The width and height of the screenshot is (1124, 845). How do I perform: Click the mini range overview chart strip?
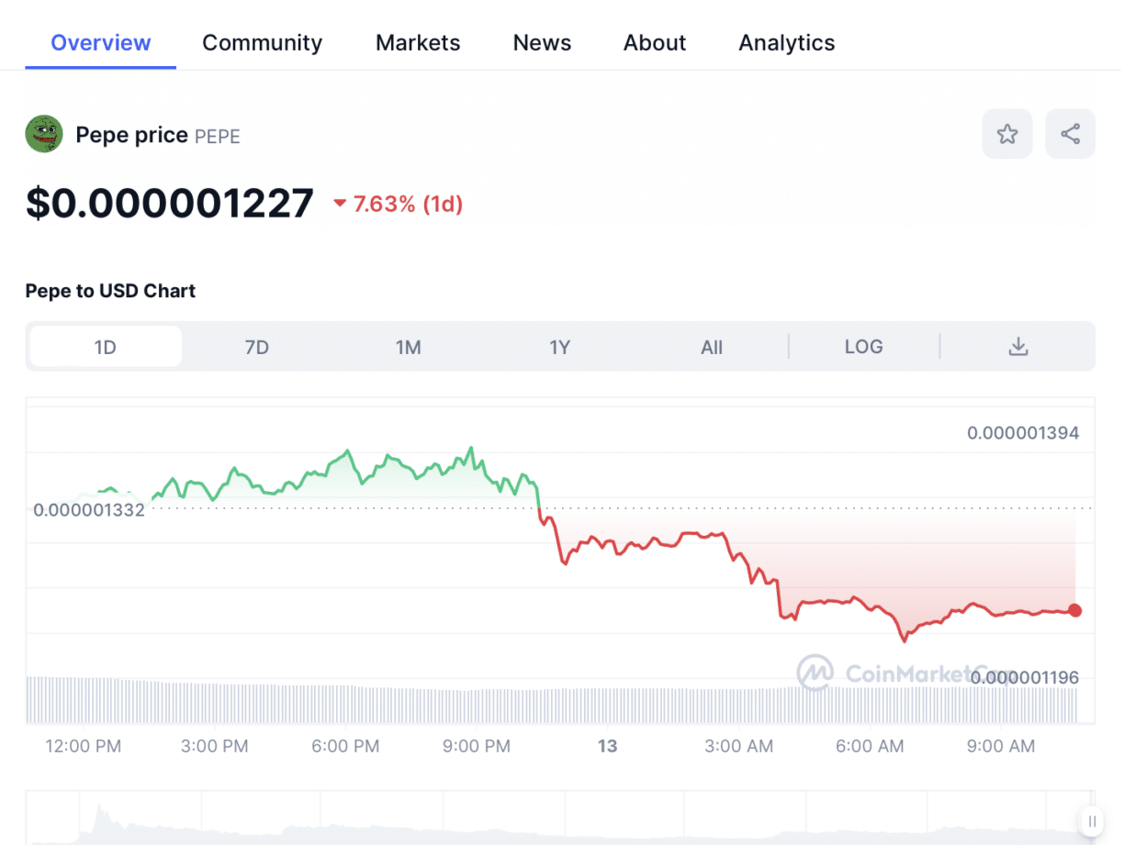(551, 818)
